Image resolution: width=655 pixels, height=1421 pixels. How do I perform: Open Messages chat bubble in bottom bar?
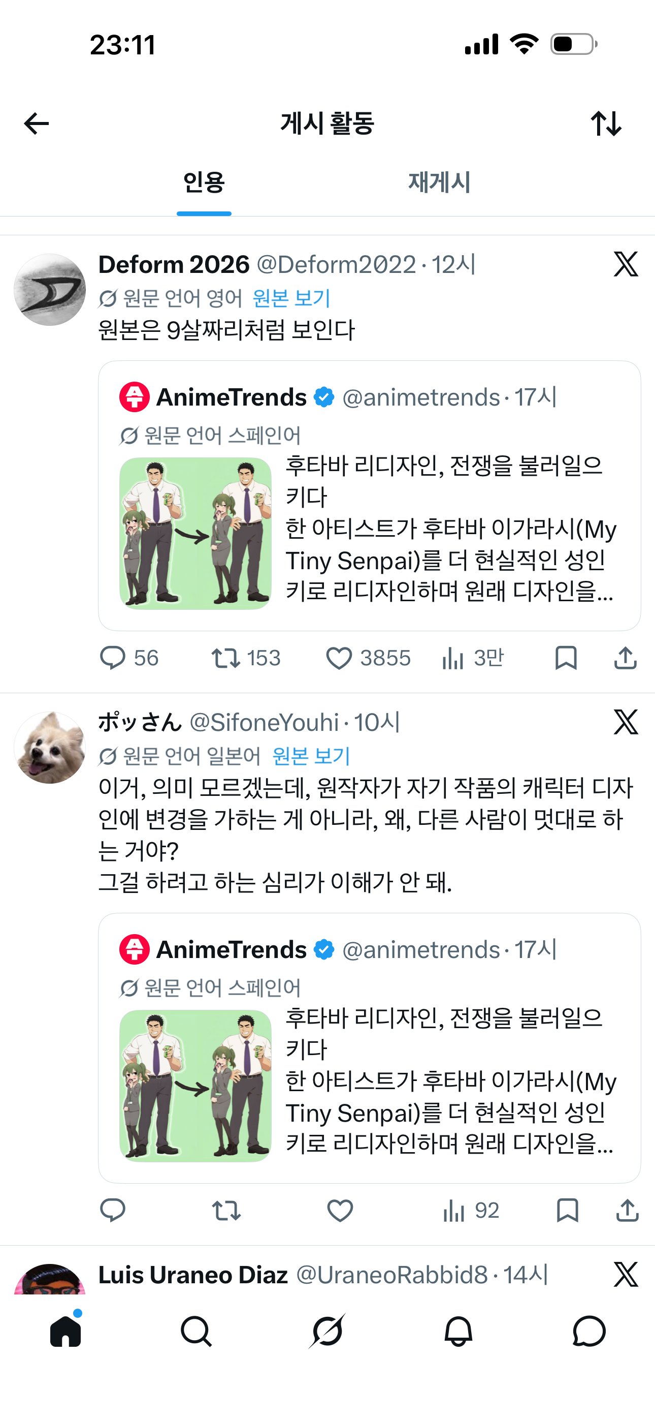589,1331
